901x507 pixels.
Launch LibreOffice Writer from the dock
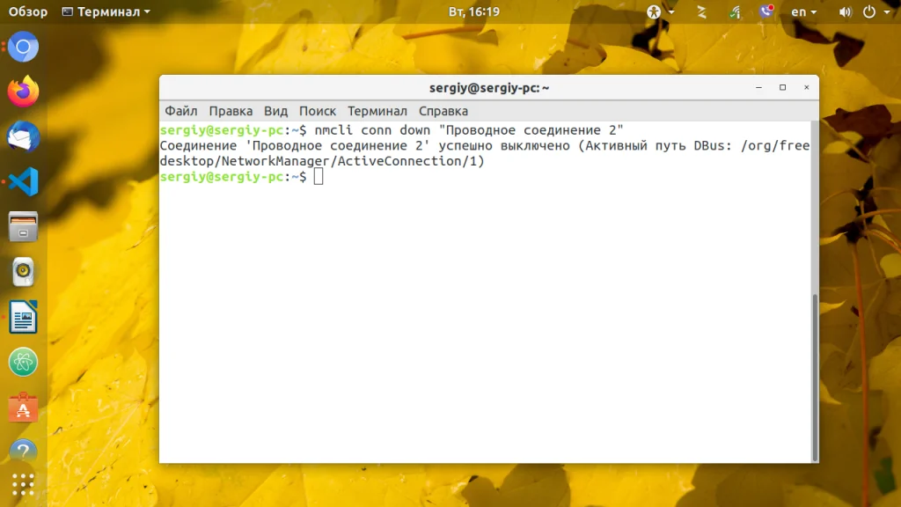point(23,317)
